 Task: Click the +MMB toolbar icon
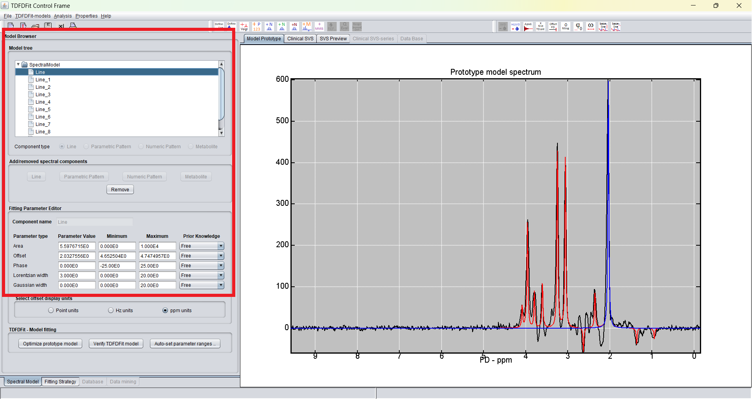(319, 26)
